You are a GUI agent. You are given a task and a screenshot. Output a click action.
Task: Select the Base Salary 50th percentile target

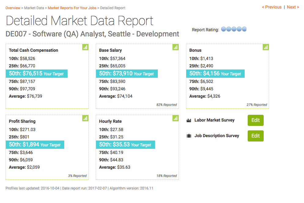[127, 73]
